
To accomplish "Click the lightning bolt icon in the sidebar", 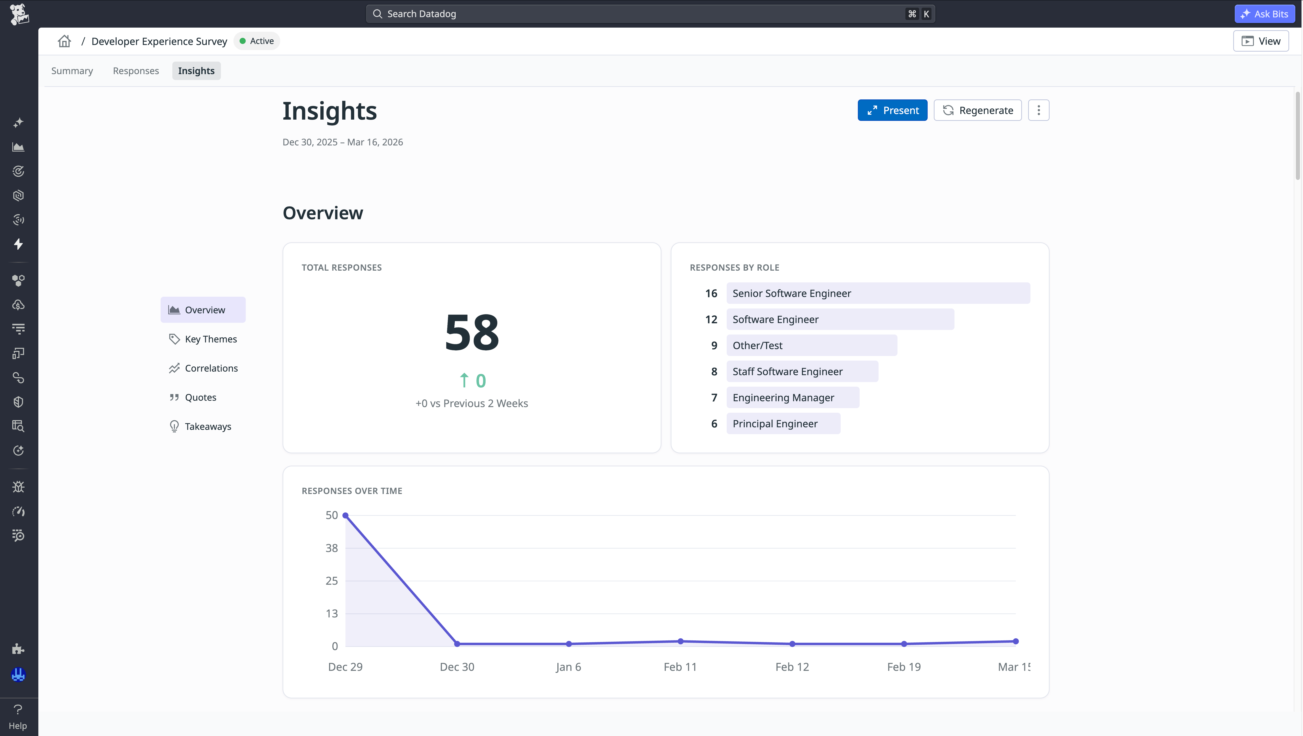I will pos(18,244).
